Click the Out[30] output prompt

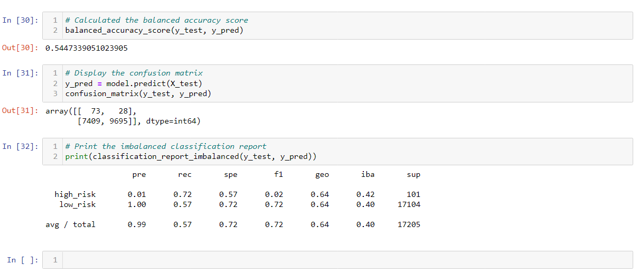click(x=20, y=48)
